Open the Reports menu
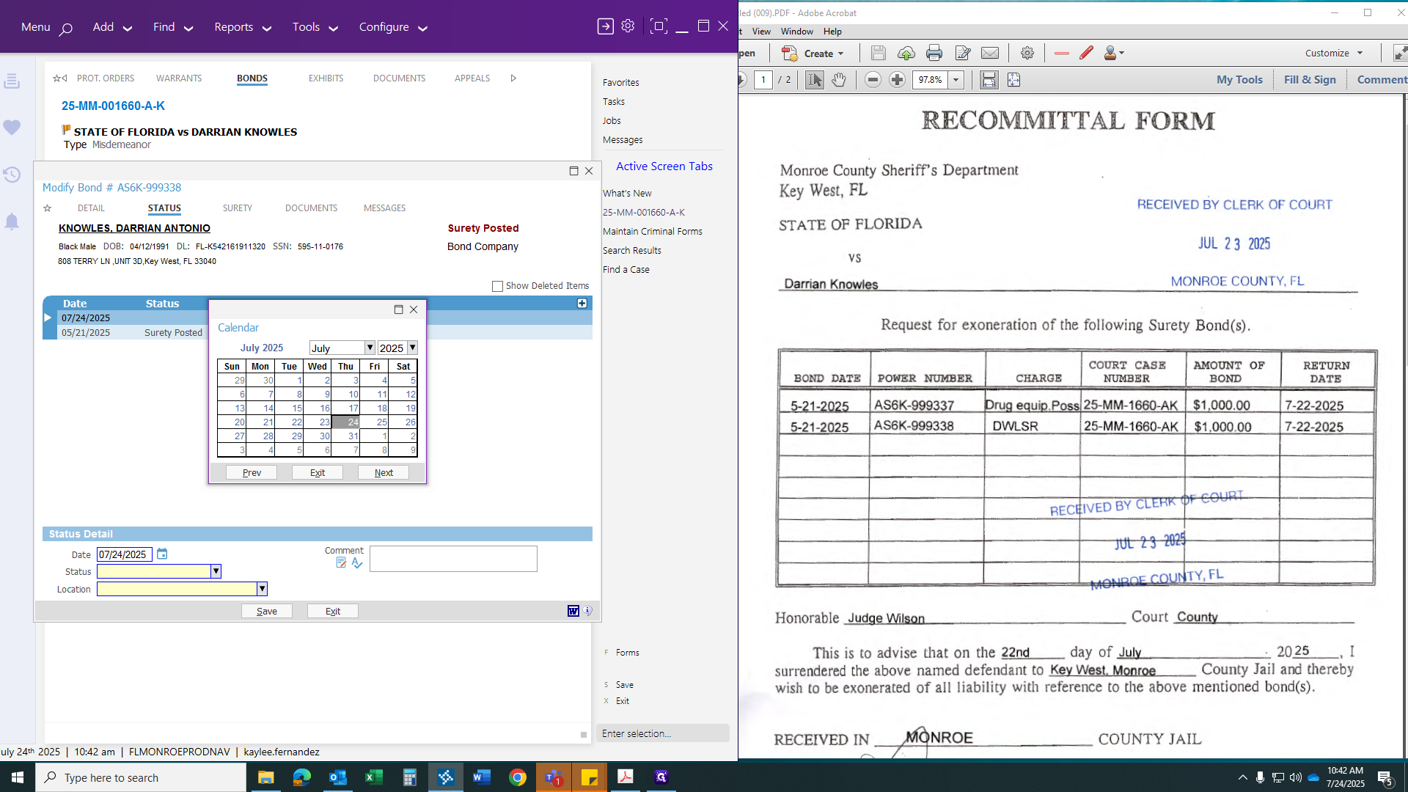 (x=242, y=27)
